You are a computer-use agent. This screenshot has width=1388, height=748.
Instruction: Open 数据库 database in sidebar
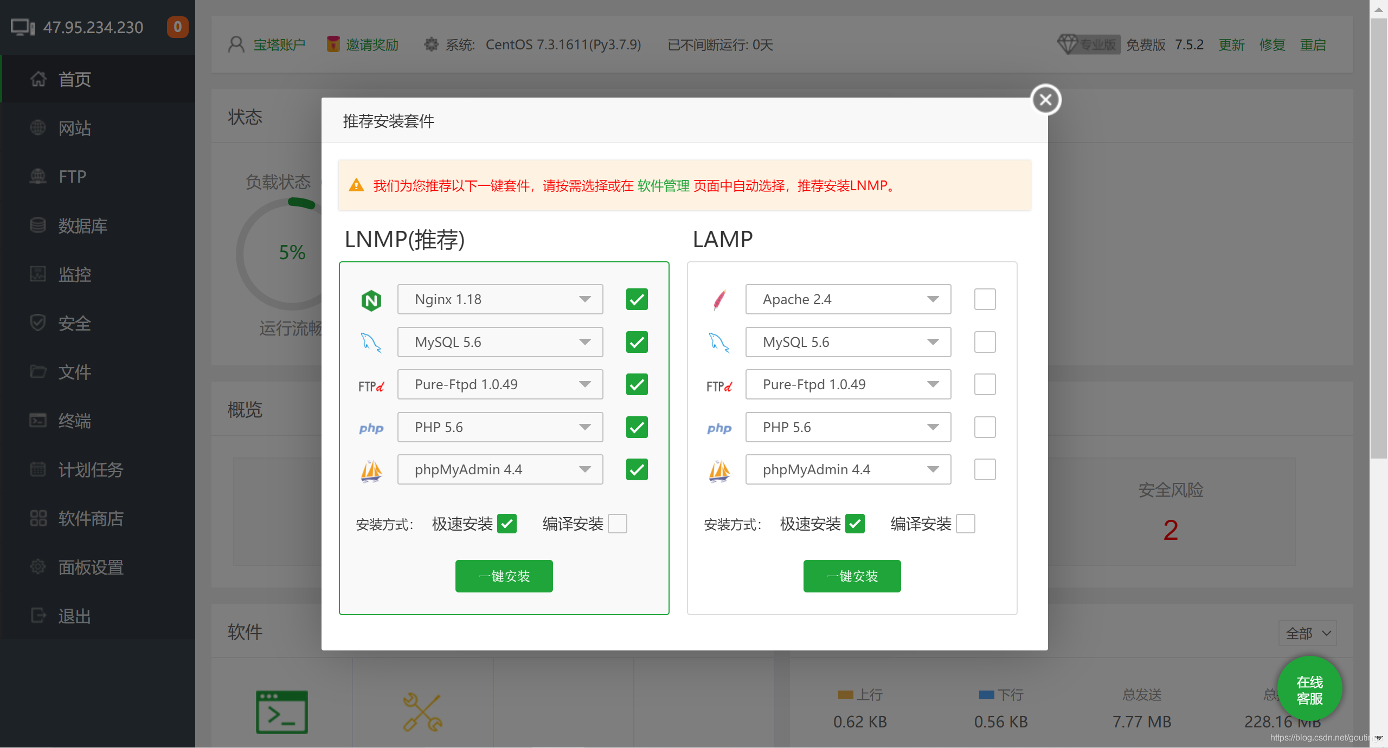click(x=98, y=225)
